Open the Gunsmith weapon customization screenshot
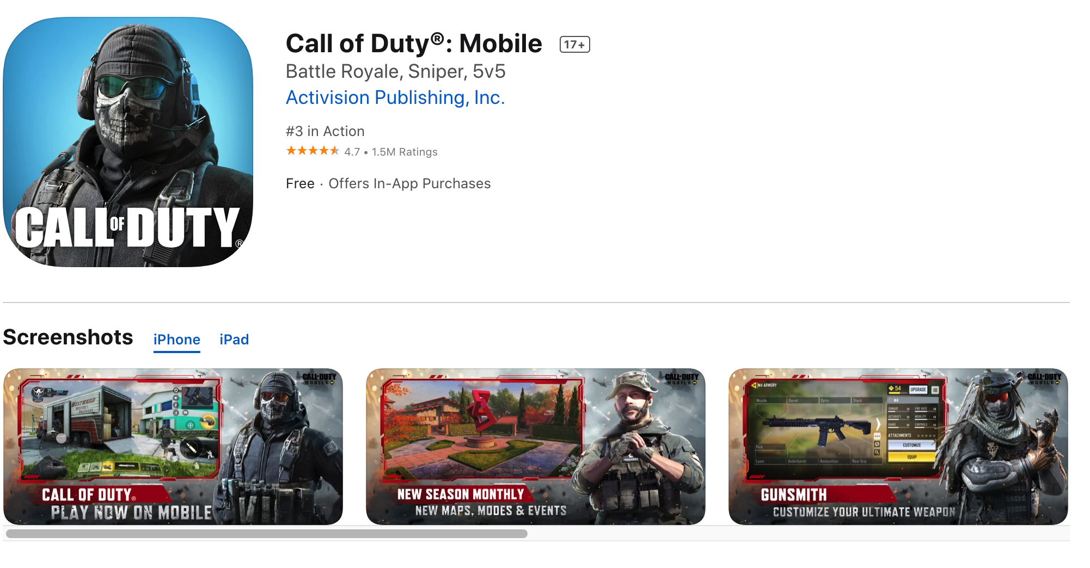This screenshot has height=568, width=1090. click(898, 447)
